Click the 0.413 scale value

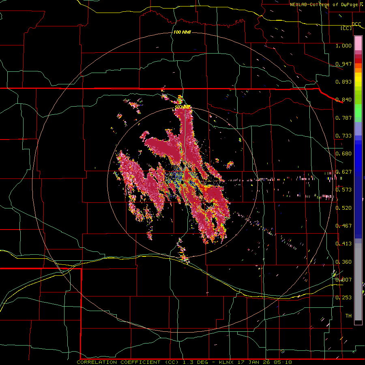344,244
